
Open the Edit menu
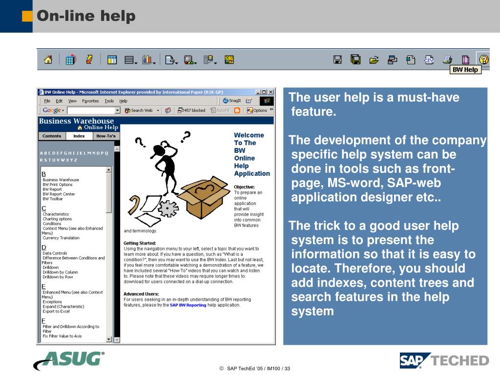coord(59,101)
